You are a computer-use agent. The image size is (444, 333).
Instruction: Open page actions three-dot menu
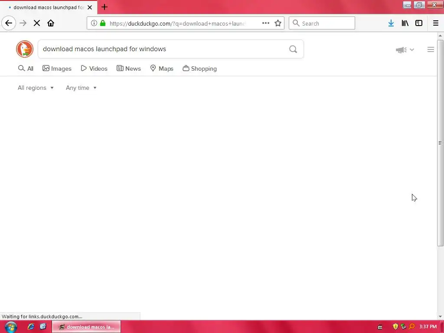266,23
